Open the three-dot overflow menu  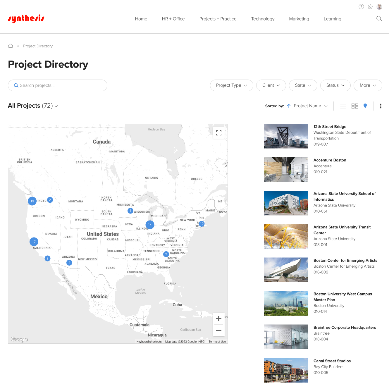(381, 106)
